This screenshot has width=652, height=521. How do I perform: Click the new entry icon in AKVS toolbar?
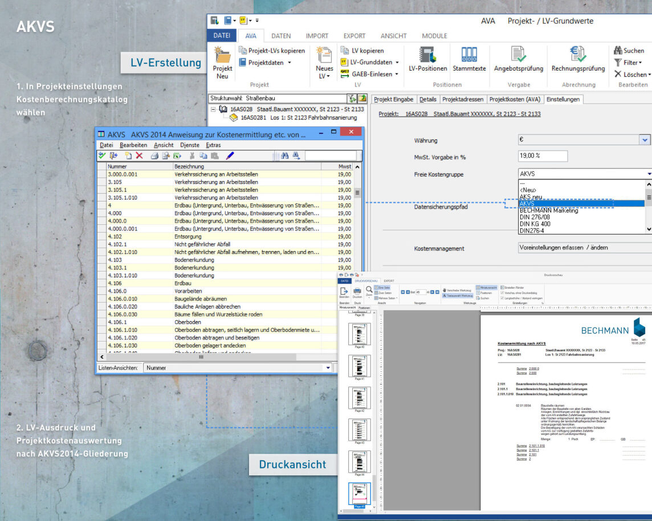tap(128, 155)
